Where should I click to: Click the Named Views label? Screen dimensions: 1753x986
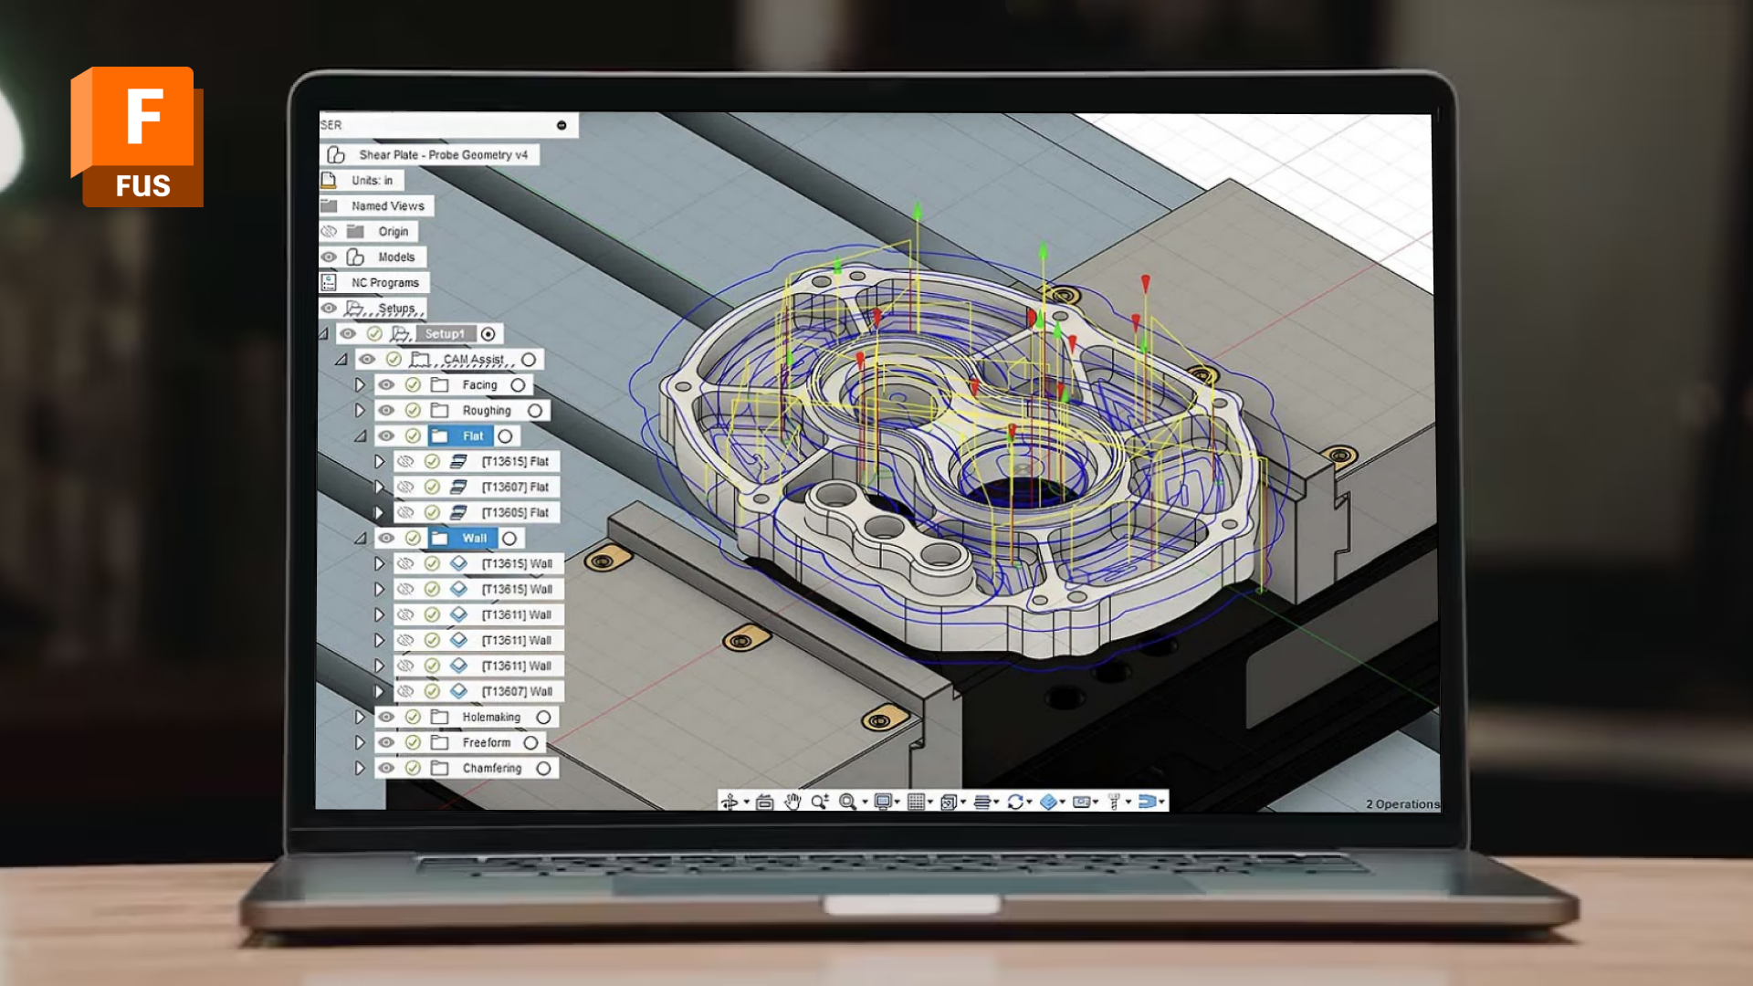(388, 206)
